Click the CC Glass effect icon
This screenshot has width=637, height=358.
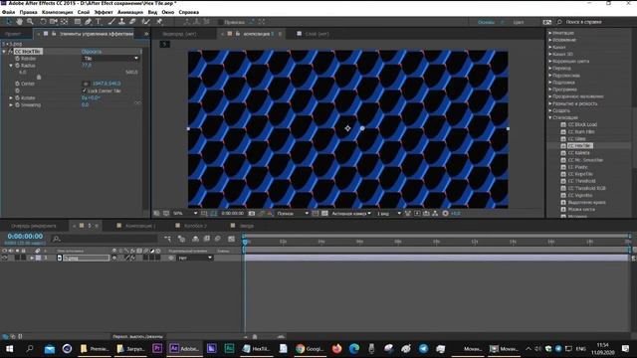(x=563, y=139)
